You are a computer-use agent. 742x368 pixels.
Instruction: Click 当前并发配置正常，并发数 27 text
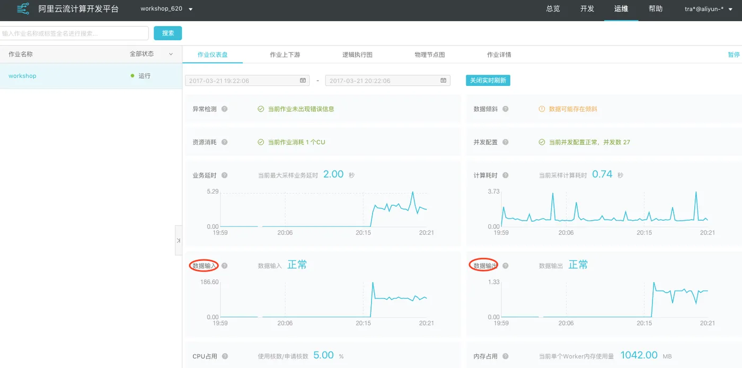coord(589,142)
